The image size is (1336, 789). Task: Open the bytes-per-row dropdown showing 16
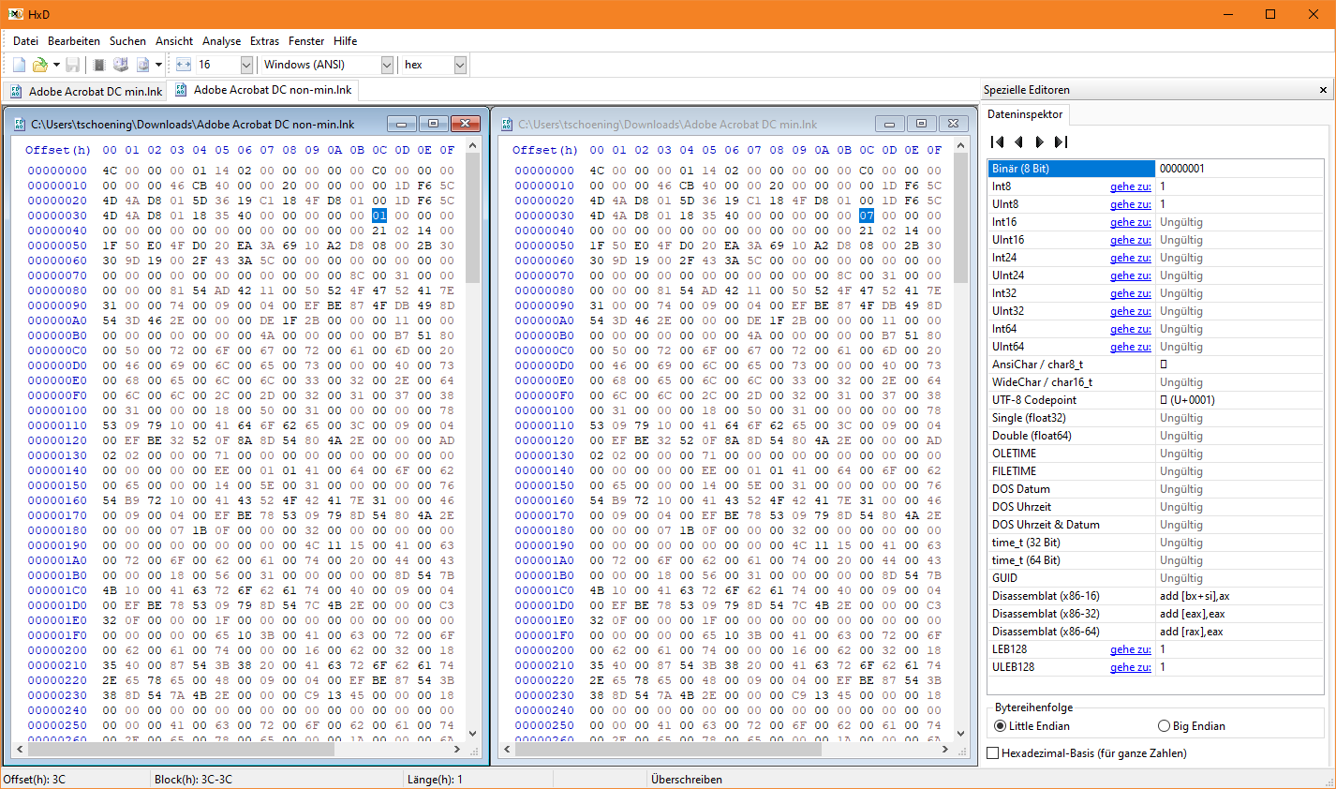pos(246,64)
